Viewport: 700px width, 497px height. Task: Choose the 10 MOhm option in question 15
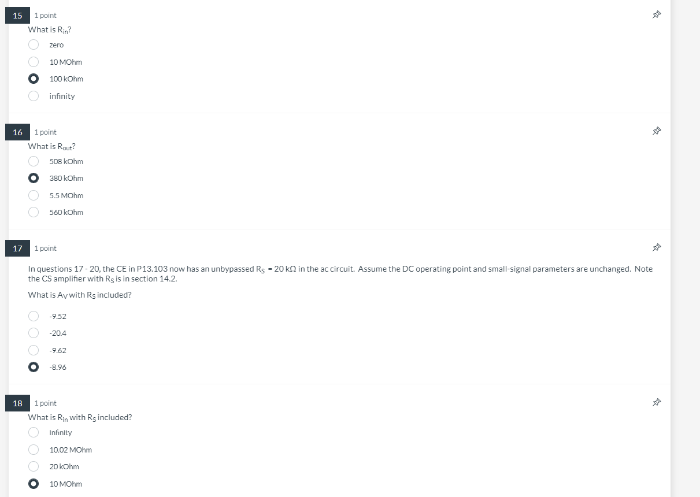pos(34,62)
